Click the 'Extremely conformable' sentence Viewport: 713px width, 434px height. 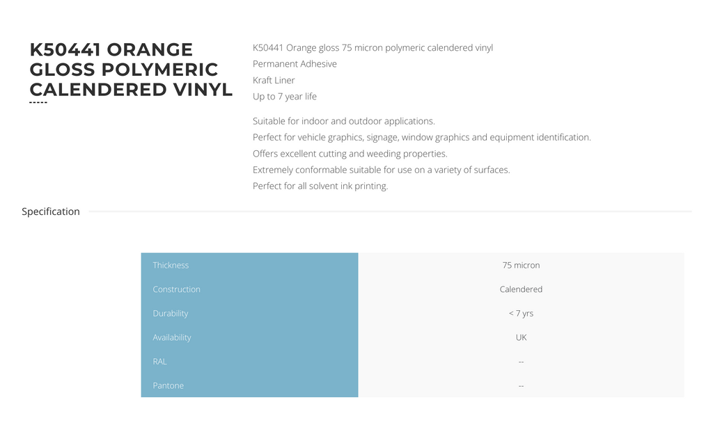tap(381, 170)
